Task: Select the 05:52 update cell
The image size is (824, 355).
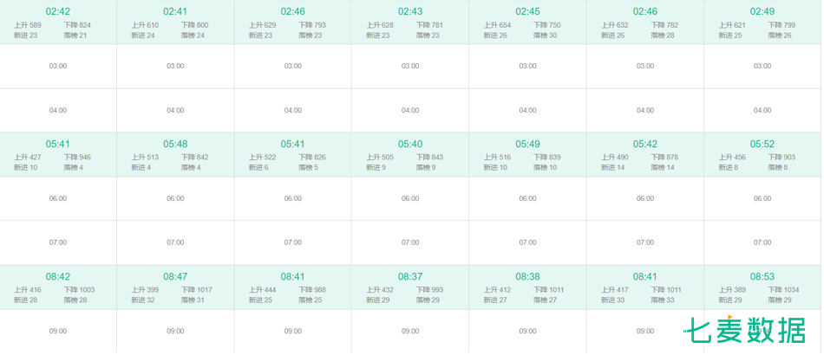Action: [x=762, y=155]
